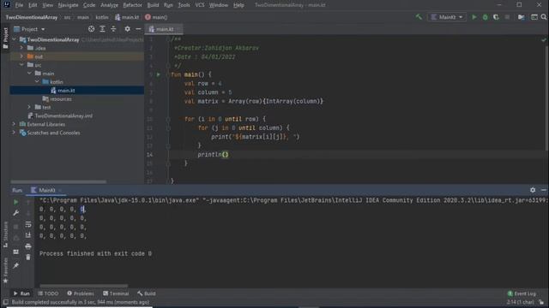Expand External Libraries node

(x=14, y=124)
